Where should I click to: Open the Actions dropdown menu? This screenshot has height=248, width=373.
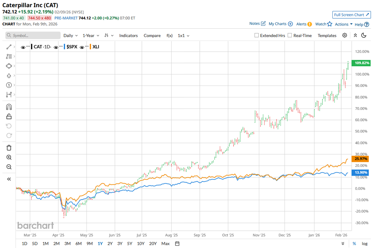click(344, 24)
